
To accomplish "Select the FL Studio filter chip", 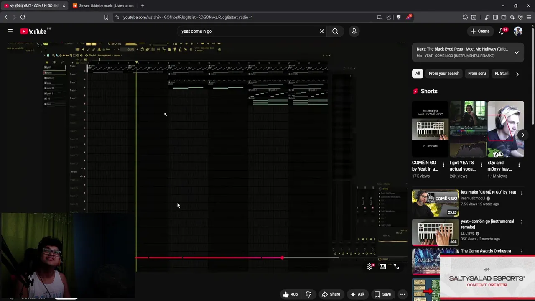I will click(x=501, y=74).
